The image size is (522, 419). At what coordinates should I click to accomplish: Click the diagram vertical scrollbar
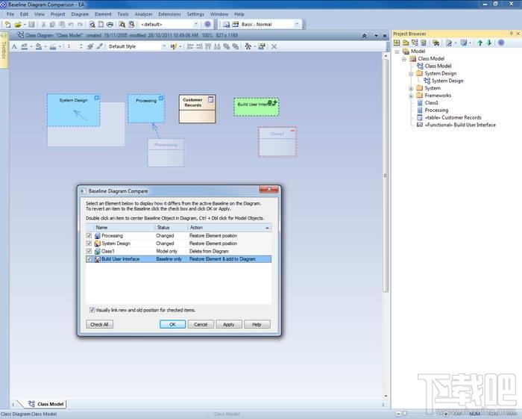tap(386, 176)
